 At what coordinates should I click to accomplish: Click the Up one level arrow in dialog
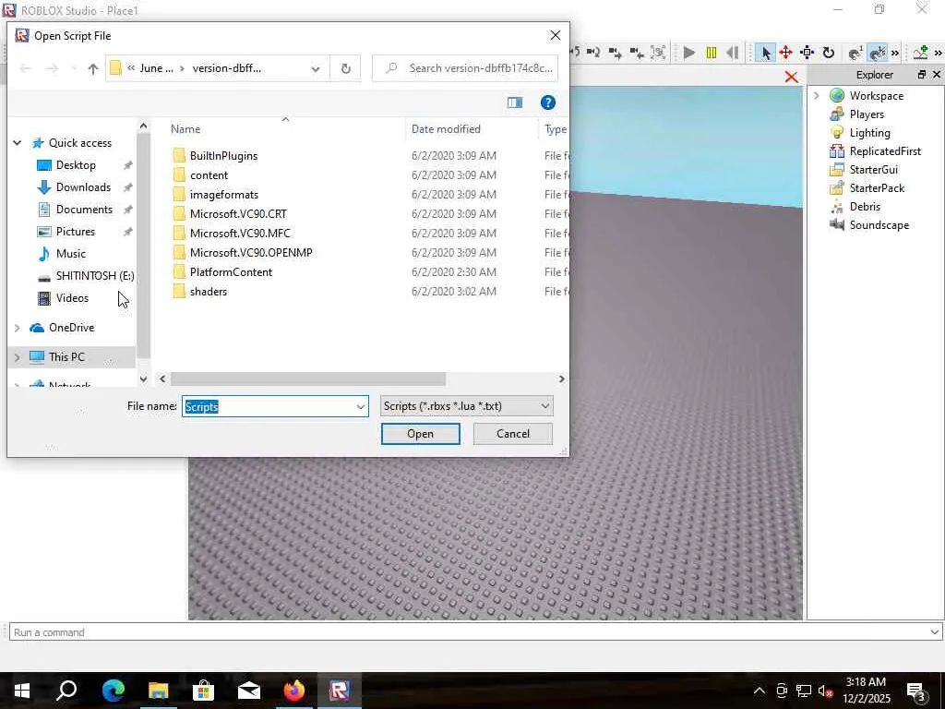tap(93, 68)
